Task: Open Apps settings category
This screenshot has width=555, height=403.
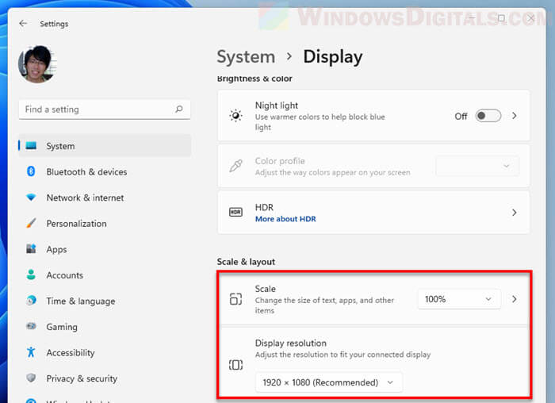Action: click(x=56, y=250)
